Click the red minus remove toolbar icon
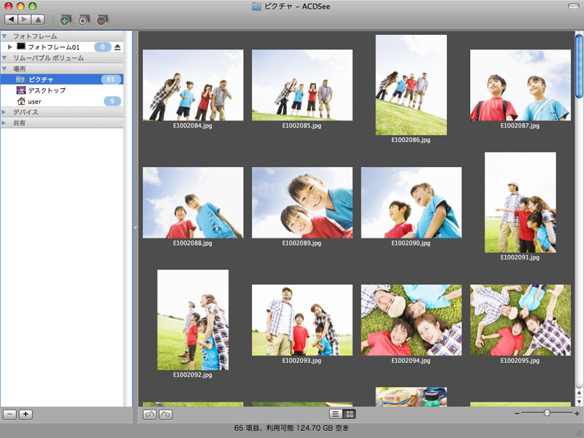 (101, 20)
